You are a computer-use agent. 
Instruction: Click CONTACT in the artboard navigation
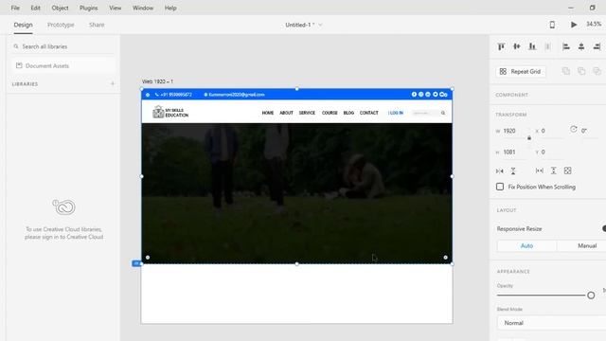(369, 113)
